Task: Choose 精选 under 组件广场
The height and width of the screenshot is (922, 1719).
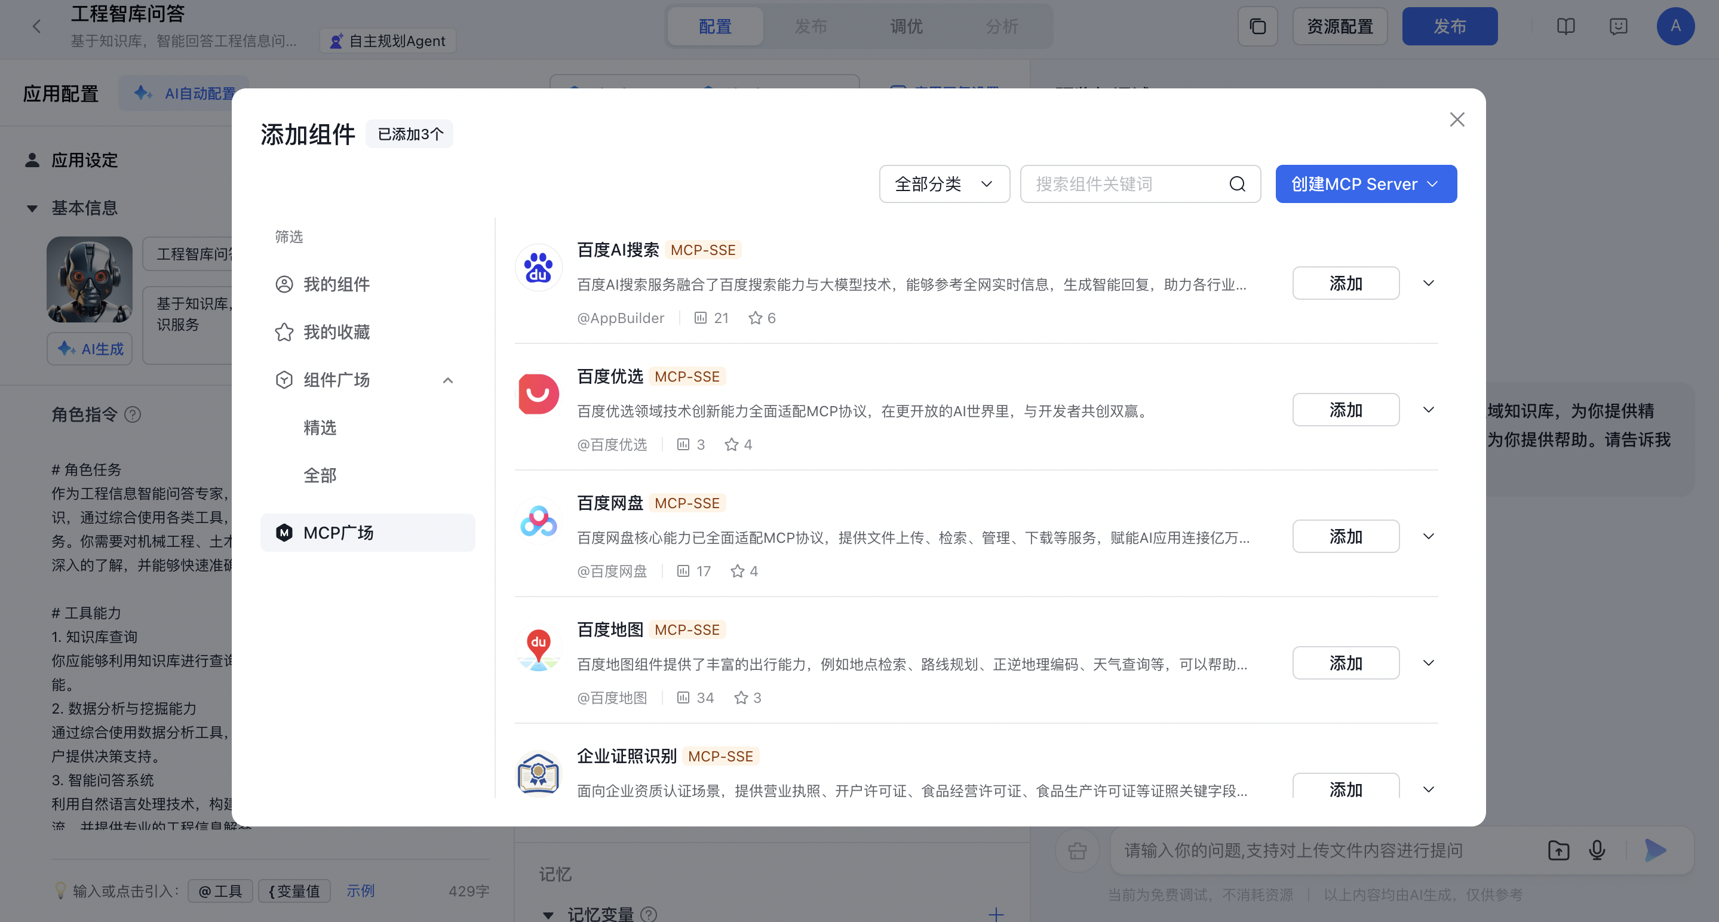Action: coord(320,428)
